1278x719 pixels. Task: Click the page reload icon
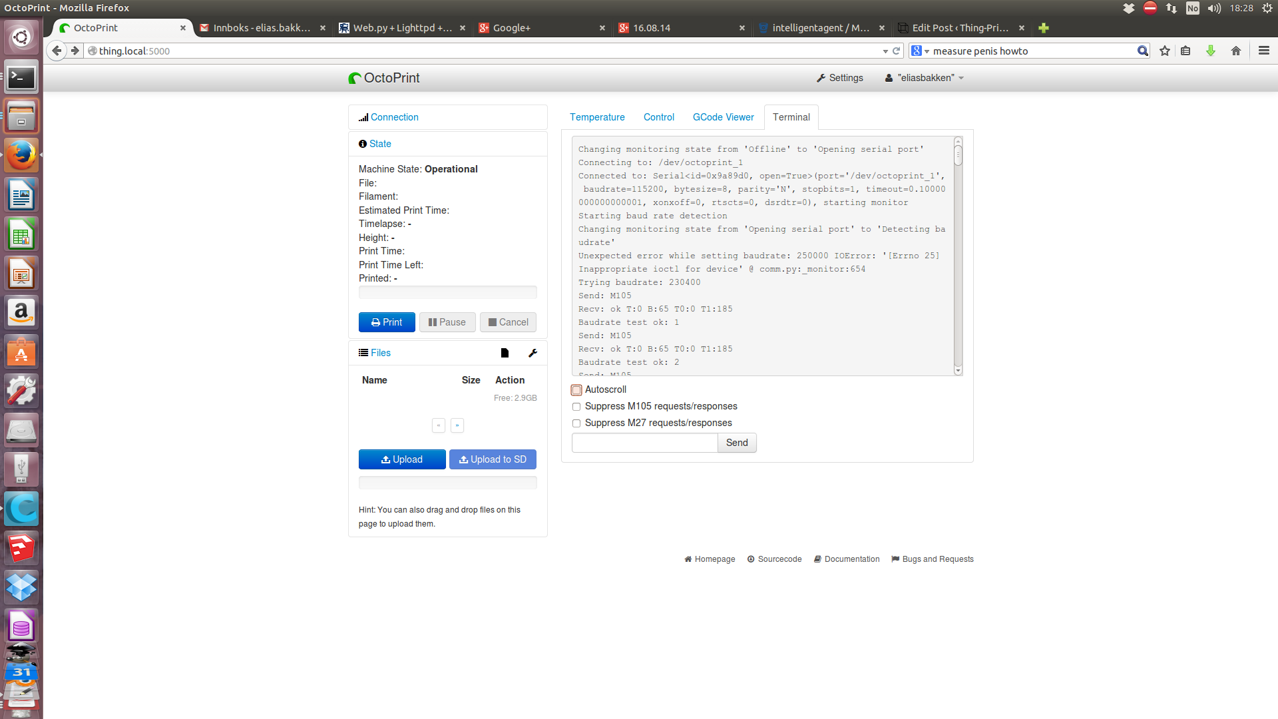897,51
